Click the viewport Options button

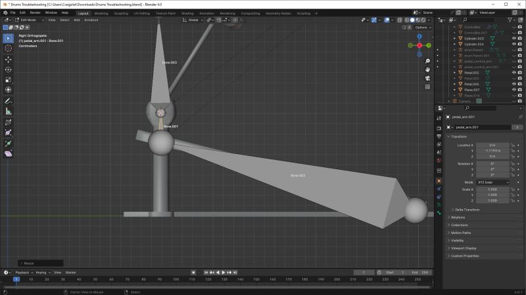point(423,28)
